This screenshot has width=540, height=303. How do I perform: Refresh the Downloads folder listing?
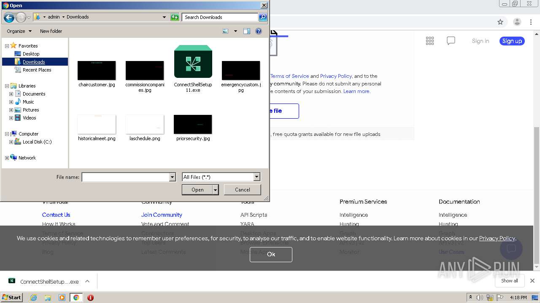[x=175, y=17]
